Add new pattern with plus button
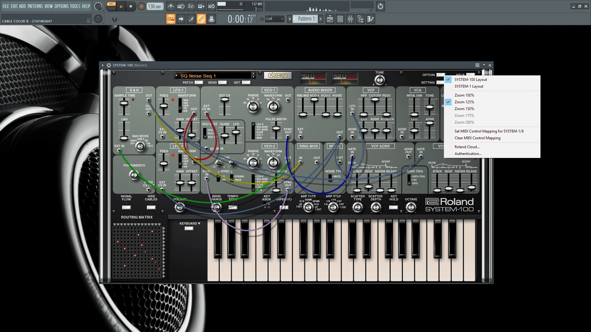This screenshot has width=591, height=332. coord(320,19)
